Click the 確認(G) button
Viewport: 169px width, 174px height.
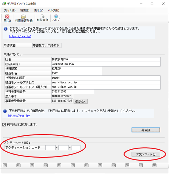[80, 101]
